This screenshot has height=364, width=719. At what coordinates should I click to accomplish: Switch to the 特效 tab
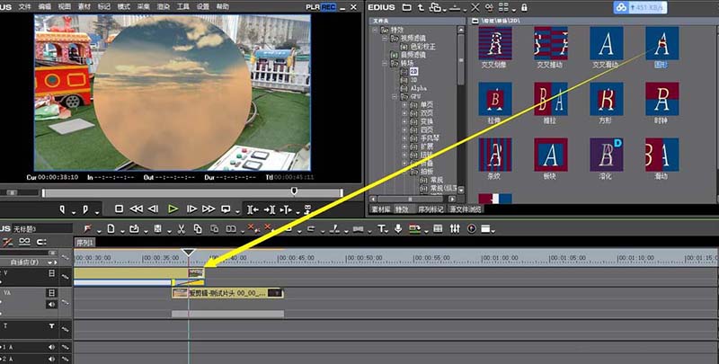coord(402,209)
